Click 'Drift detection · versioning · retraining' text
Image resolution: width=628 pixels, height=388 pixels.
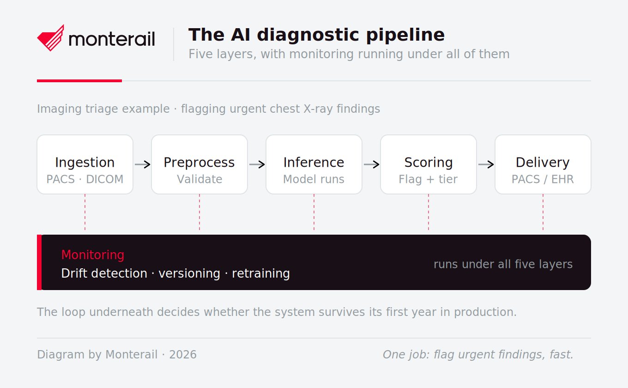point(175,273)
